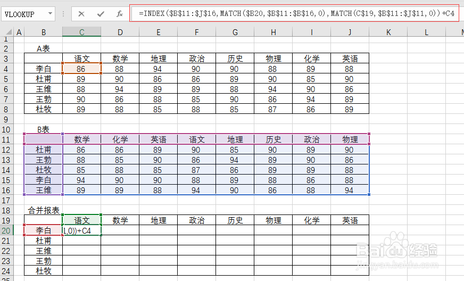Image resolution: width=464 pixels, height=281 pixels.
Task: Select column L header
Action: click(x=426, y=32)
